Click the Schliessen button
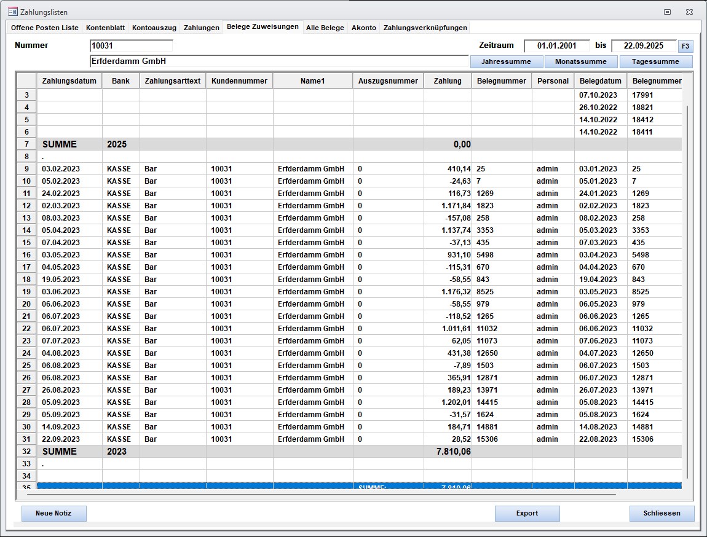Viewport: 707px width, 537px height. (662, 514)
